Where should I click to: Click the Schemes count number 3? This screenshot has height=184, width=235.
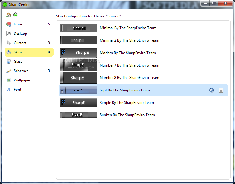point(49,71)
